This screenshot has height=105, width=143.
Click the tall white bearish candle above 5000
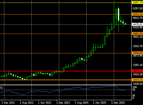tap(118, 15)
